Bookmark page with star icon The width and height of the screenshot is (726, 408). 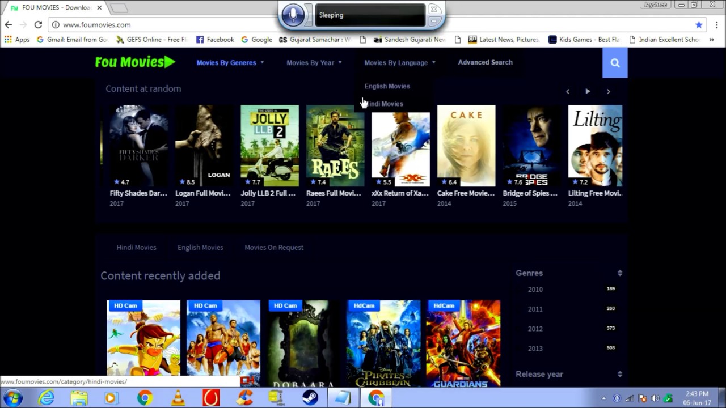pos(699,25)
